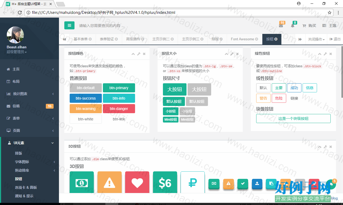Click the green Mini按钮
This screenshot has width=343, height=205.
point(171,120)
